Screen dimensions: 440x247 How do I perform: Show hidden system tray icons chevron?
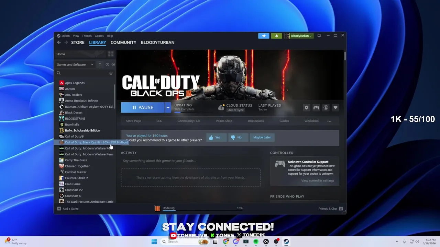click(397, 242)
